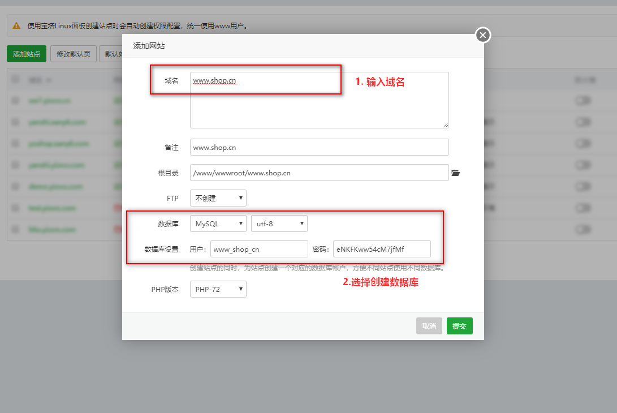617x413 pixels.
Task: Check the select-all checkbox in the table header
Action: point(15,80)
